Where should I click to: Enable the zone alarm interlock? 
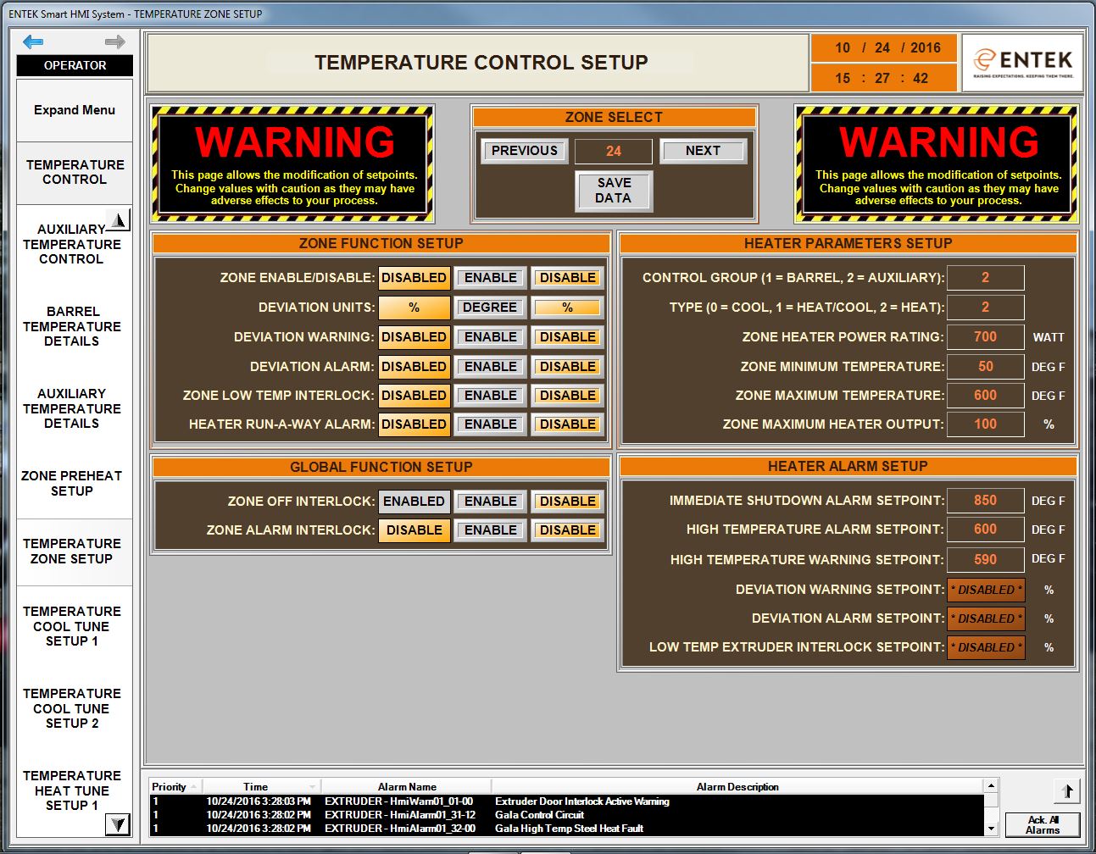pyautogui.click(x=489, y=530)
